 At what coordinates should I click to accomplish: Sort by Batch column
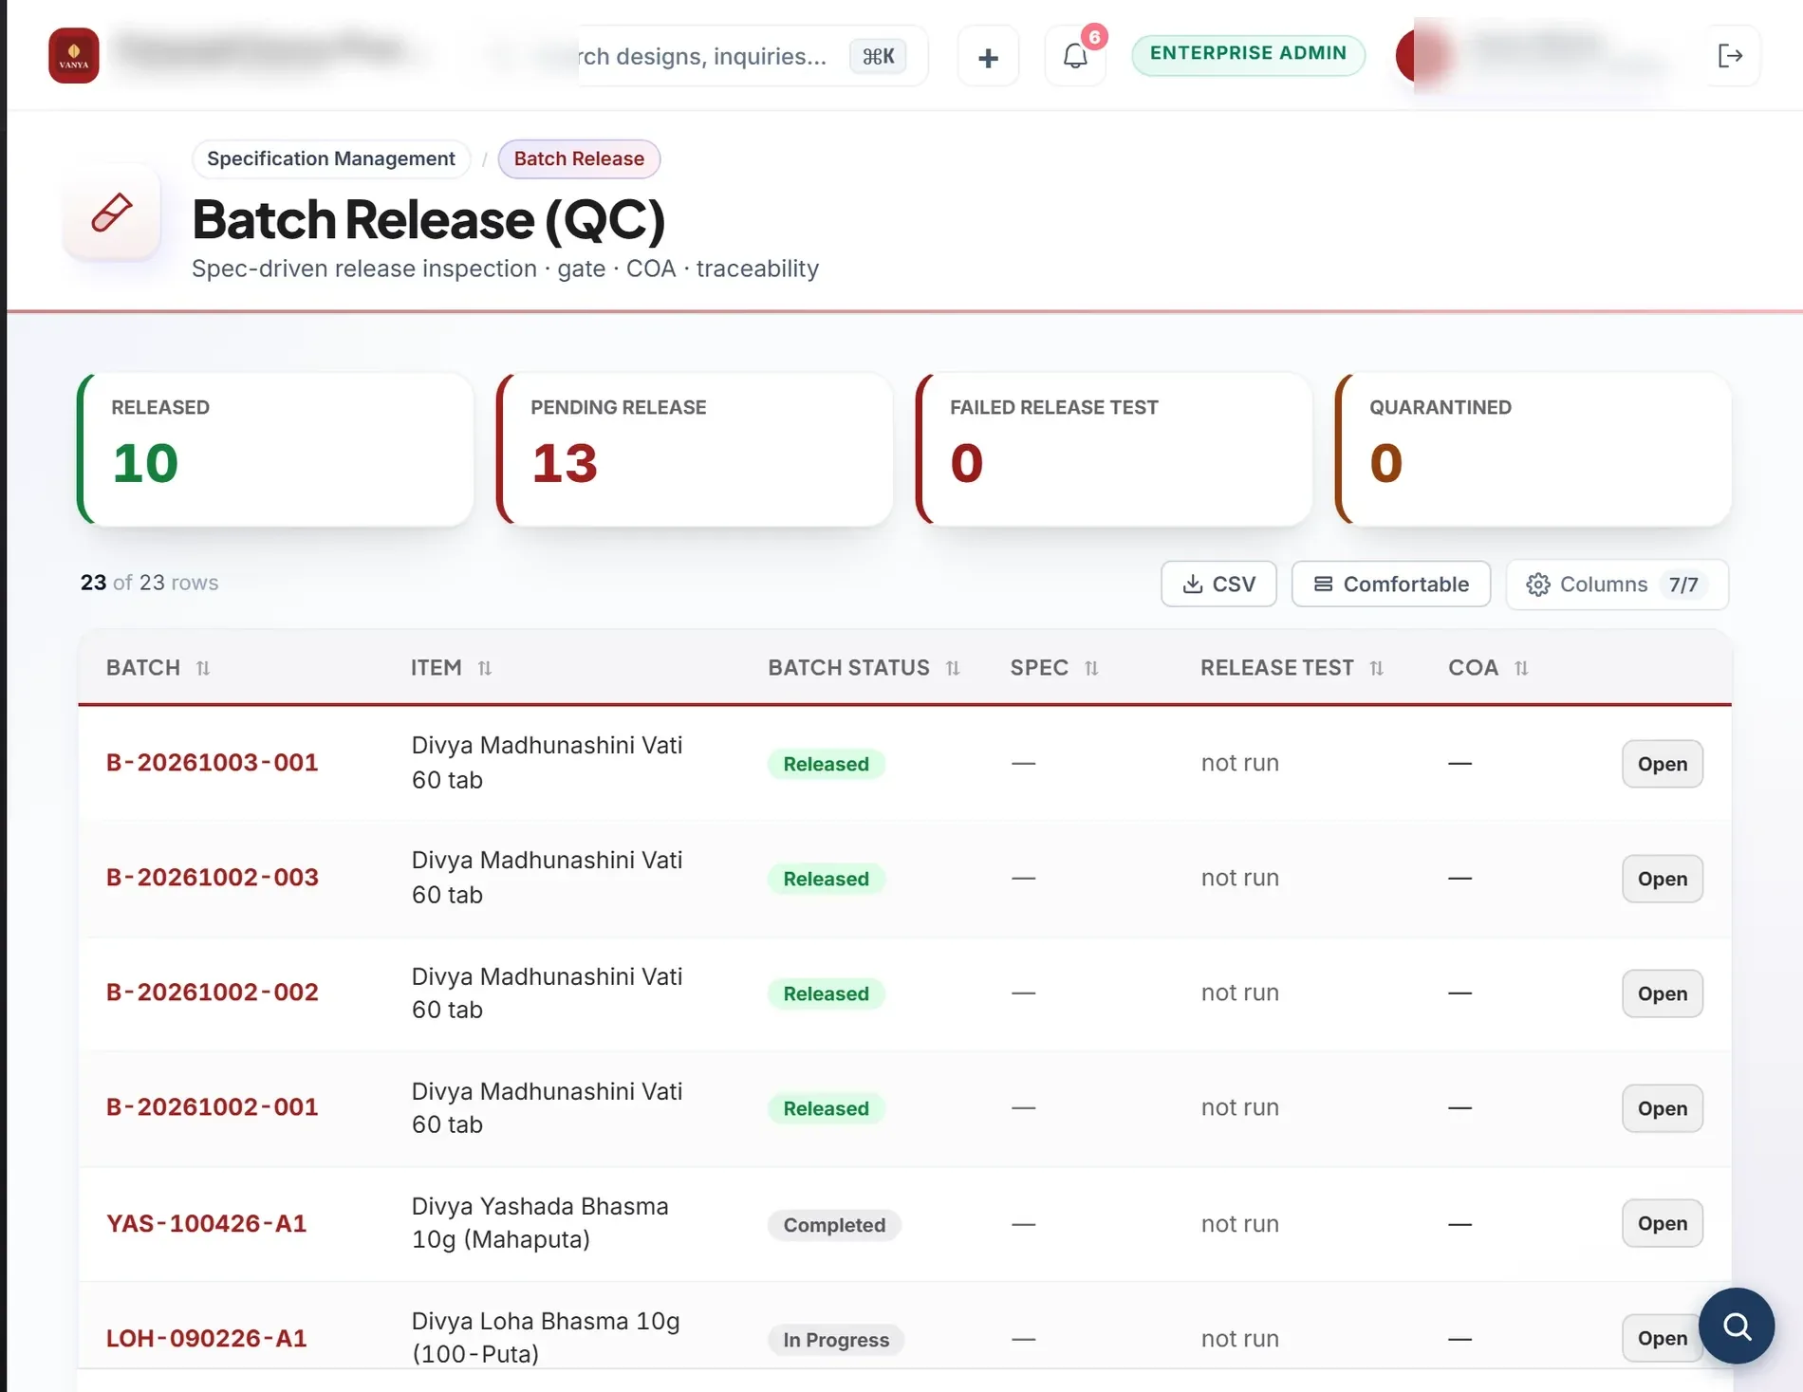click(x=158, y=668)
